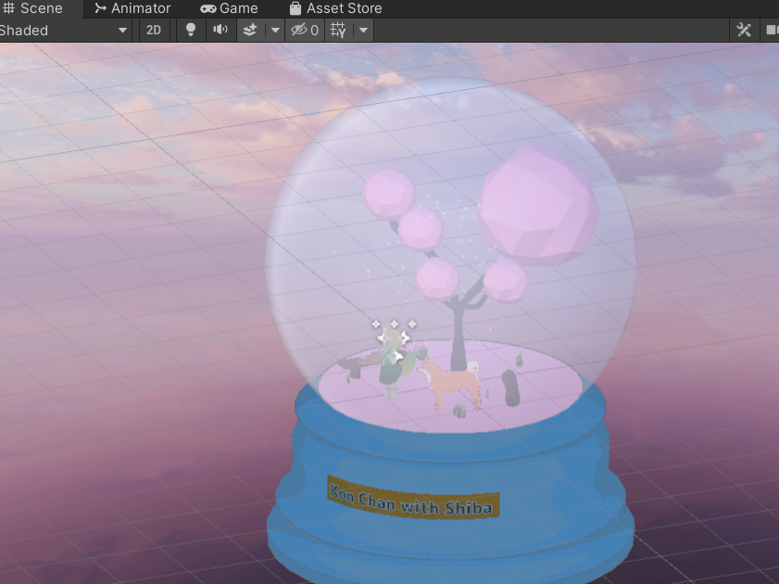
Task: Switch to the Game tab
Action: (x=229, y=8)
